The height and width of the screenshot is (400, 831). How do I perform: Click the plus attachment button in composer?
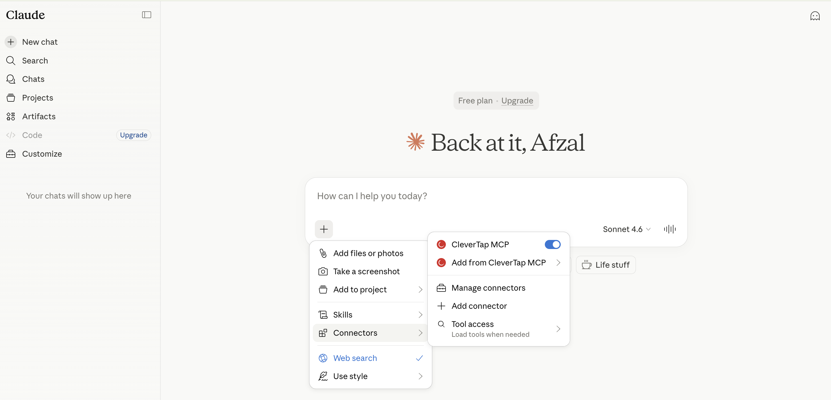pyautogui.click(x=324, y=229)
